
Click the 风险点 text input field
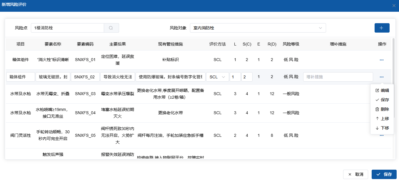[67, 28]
